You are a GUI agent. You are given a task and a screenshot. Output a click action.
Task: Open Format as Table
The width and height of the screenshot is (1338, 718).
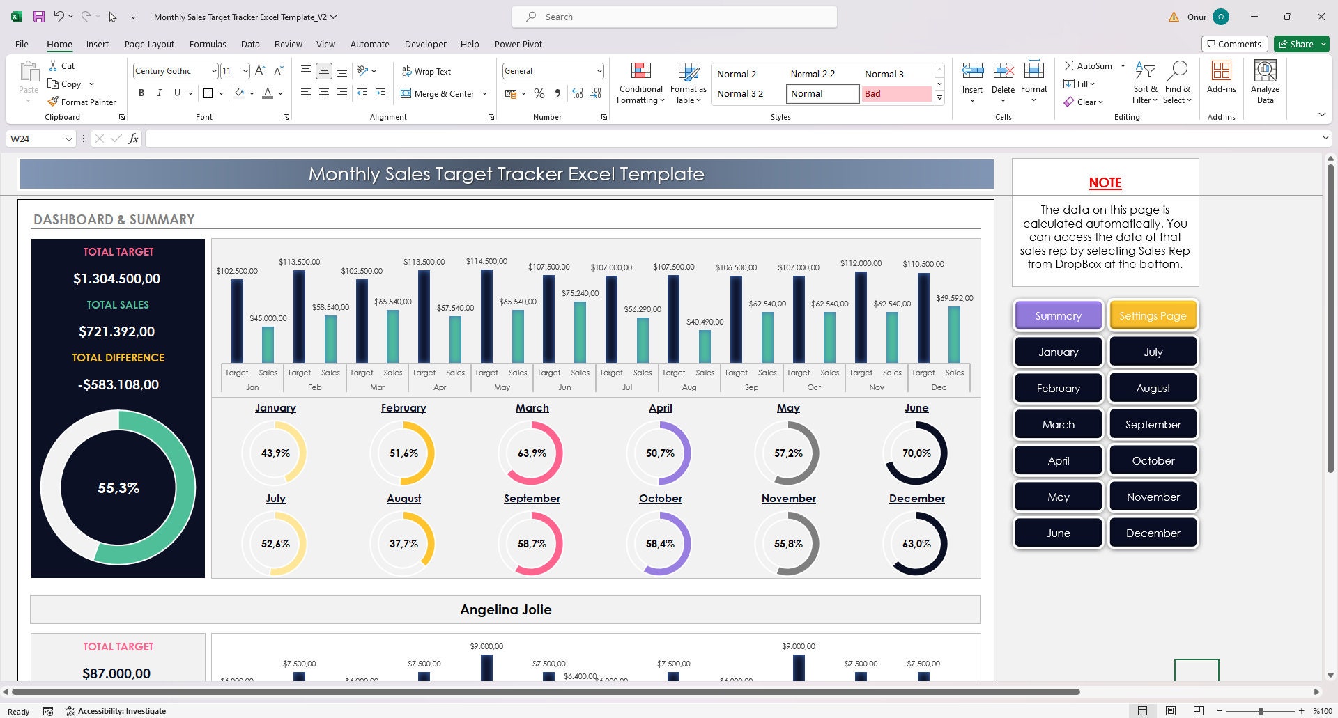(x=688, y=82)
